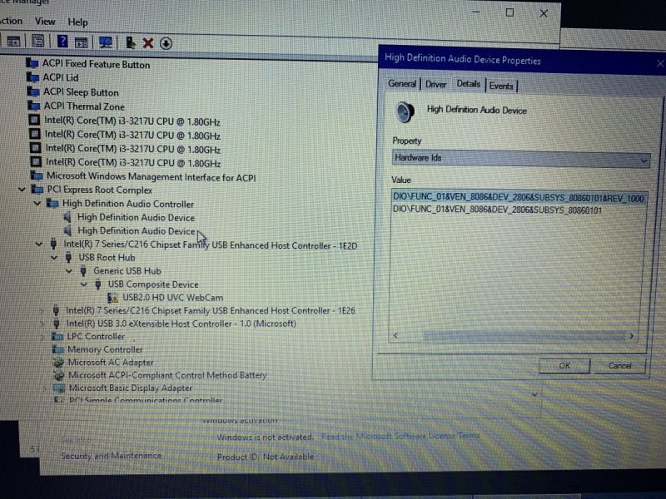Maximize the Device Manager window
666x499 pixels.
509,12
